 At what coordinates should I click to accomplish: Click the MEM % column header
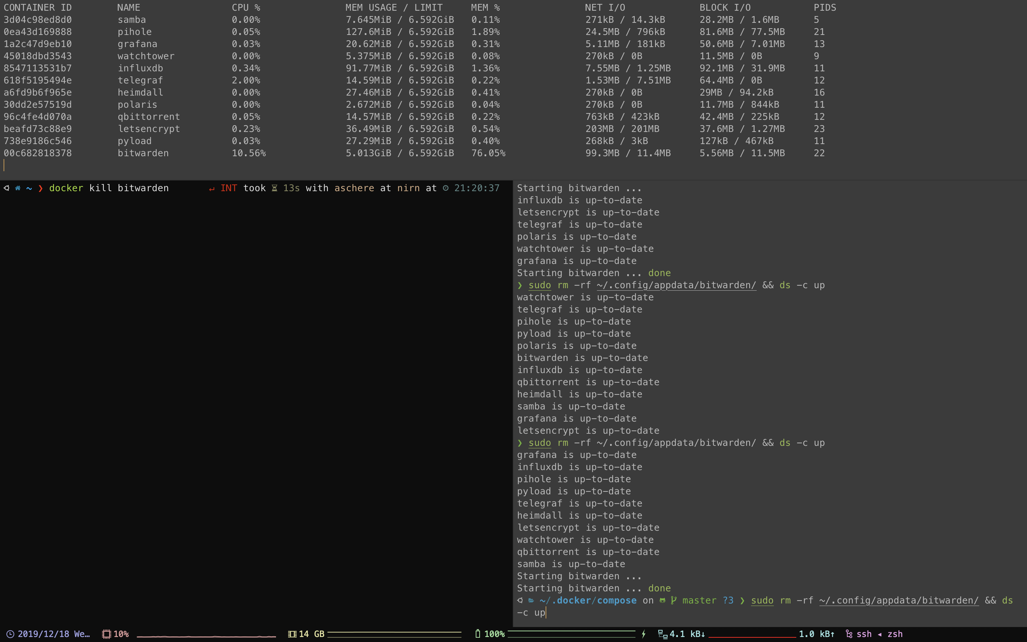[x=485, y=7]
